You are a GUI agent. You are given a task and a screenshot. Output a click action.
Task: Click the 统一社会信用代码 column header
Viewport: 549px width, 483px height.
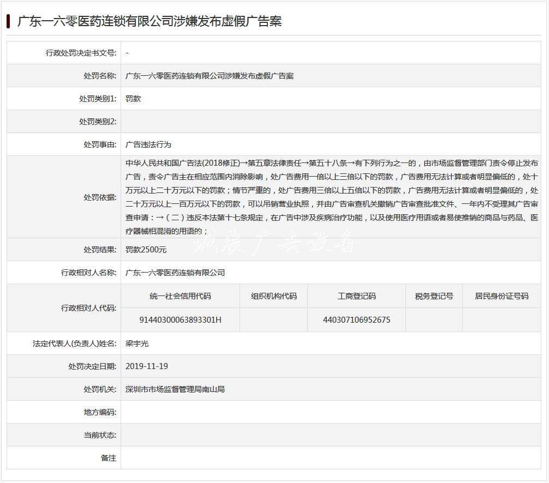click(x=180, y=296)
